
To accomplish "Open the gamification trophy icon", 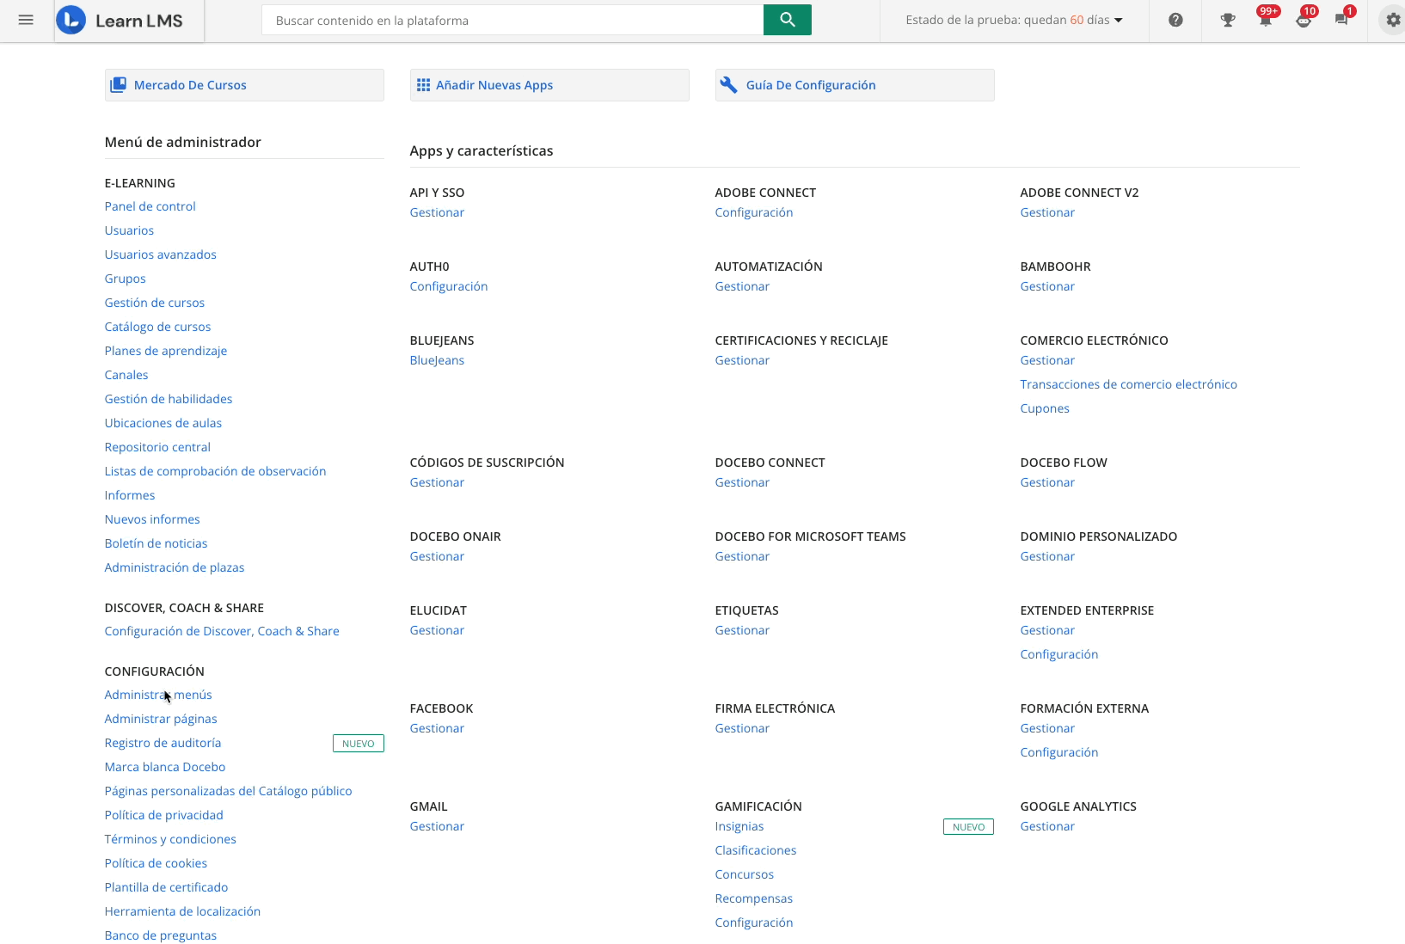I will (x=1227, y=20).
